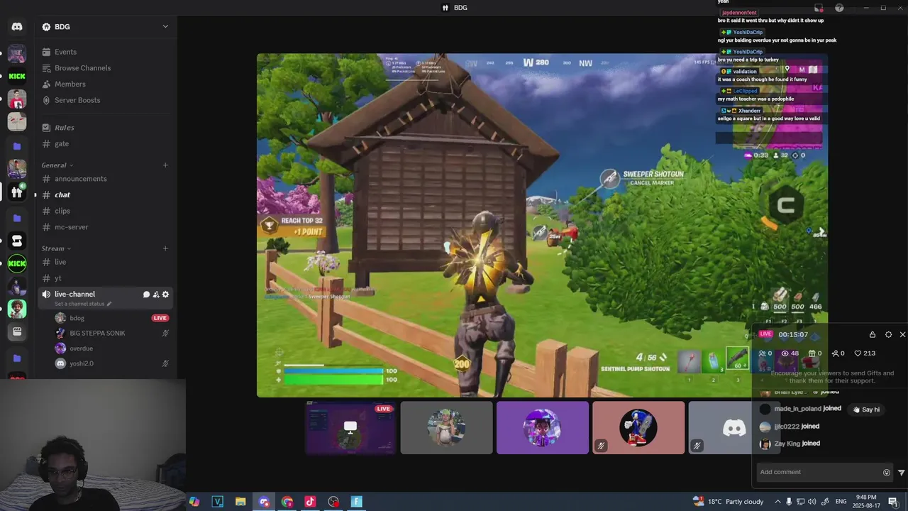Open the mc-server channel
The height and width of the screenshot is (511, 908).
pos(106,227)
